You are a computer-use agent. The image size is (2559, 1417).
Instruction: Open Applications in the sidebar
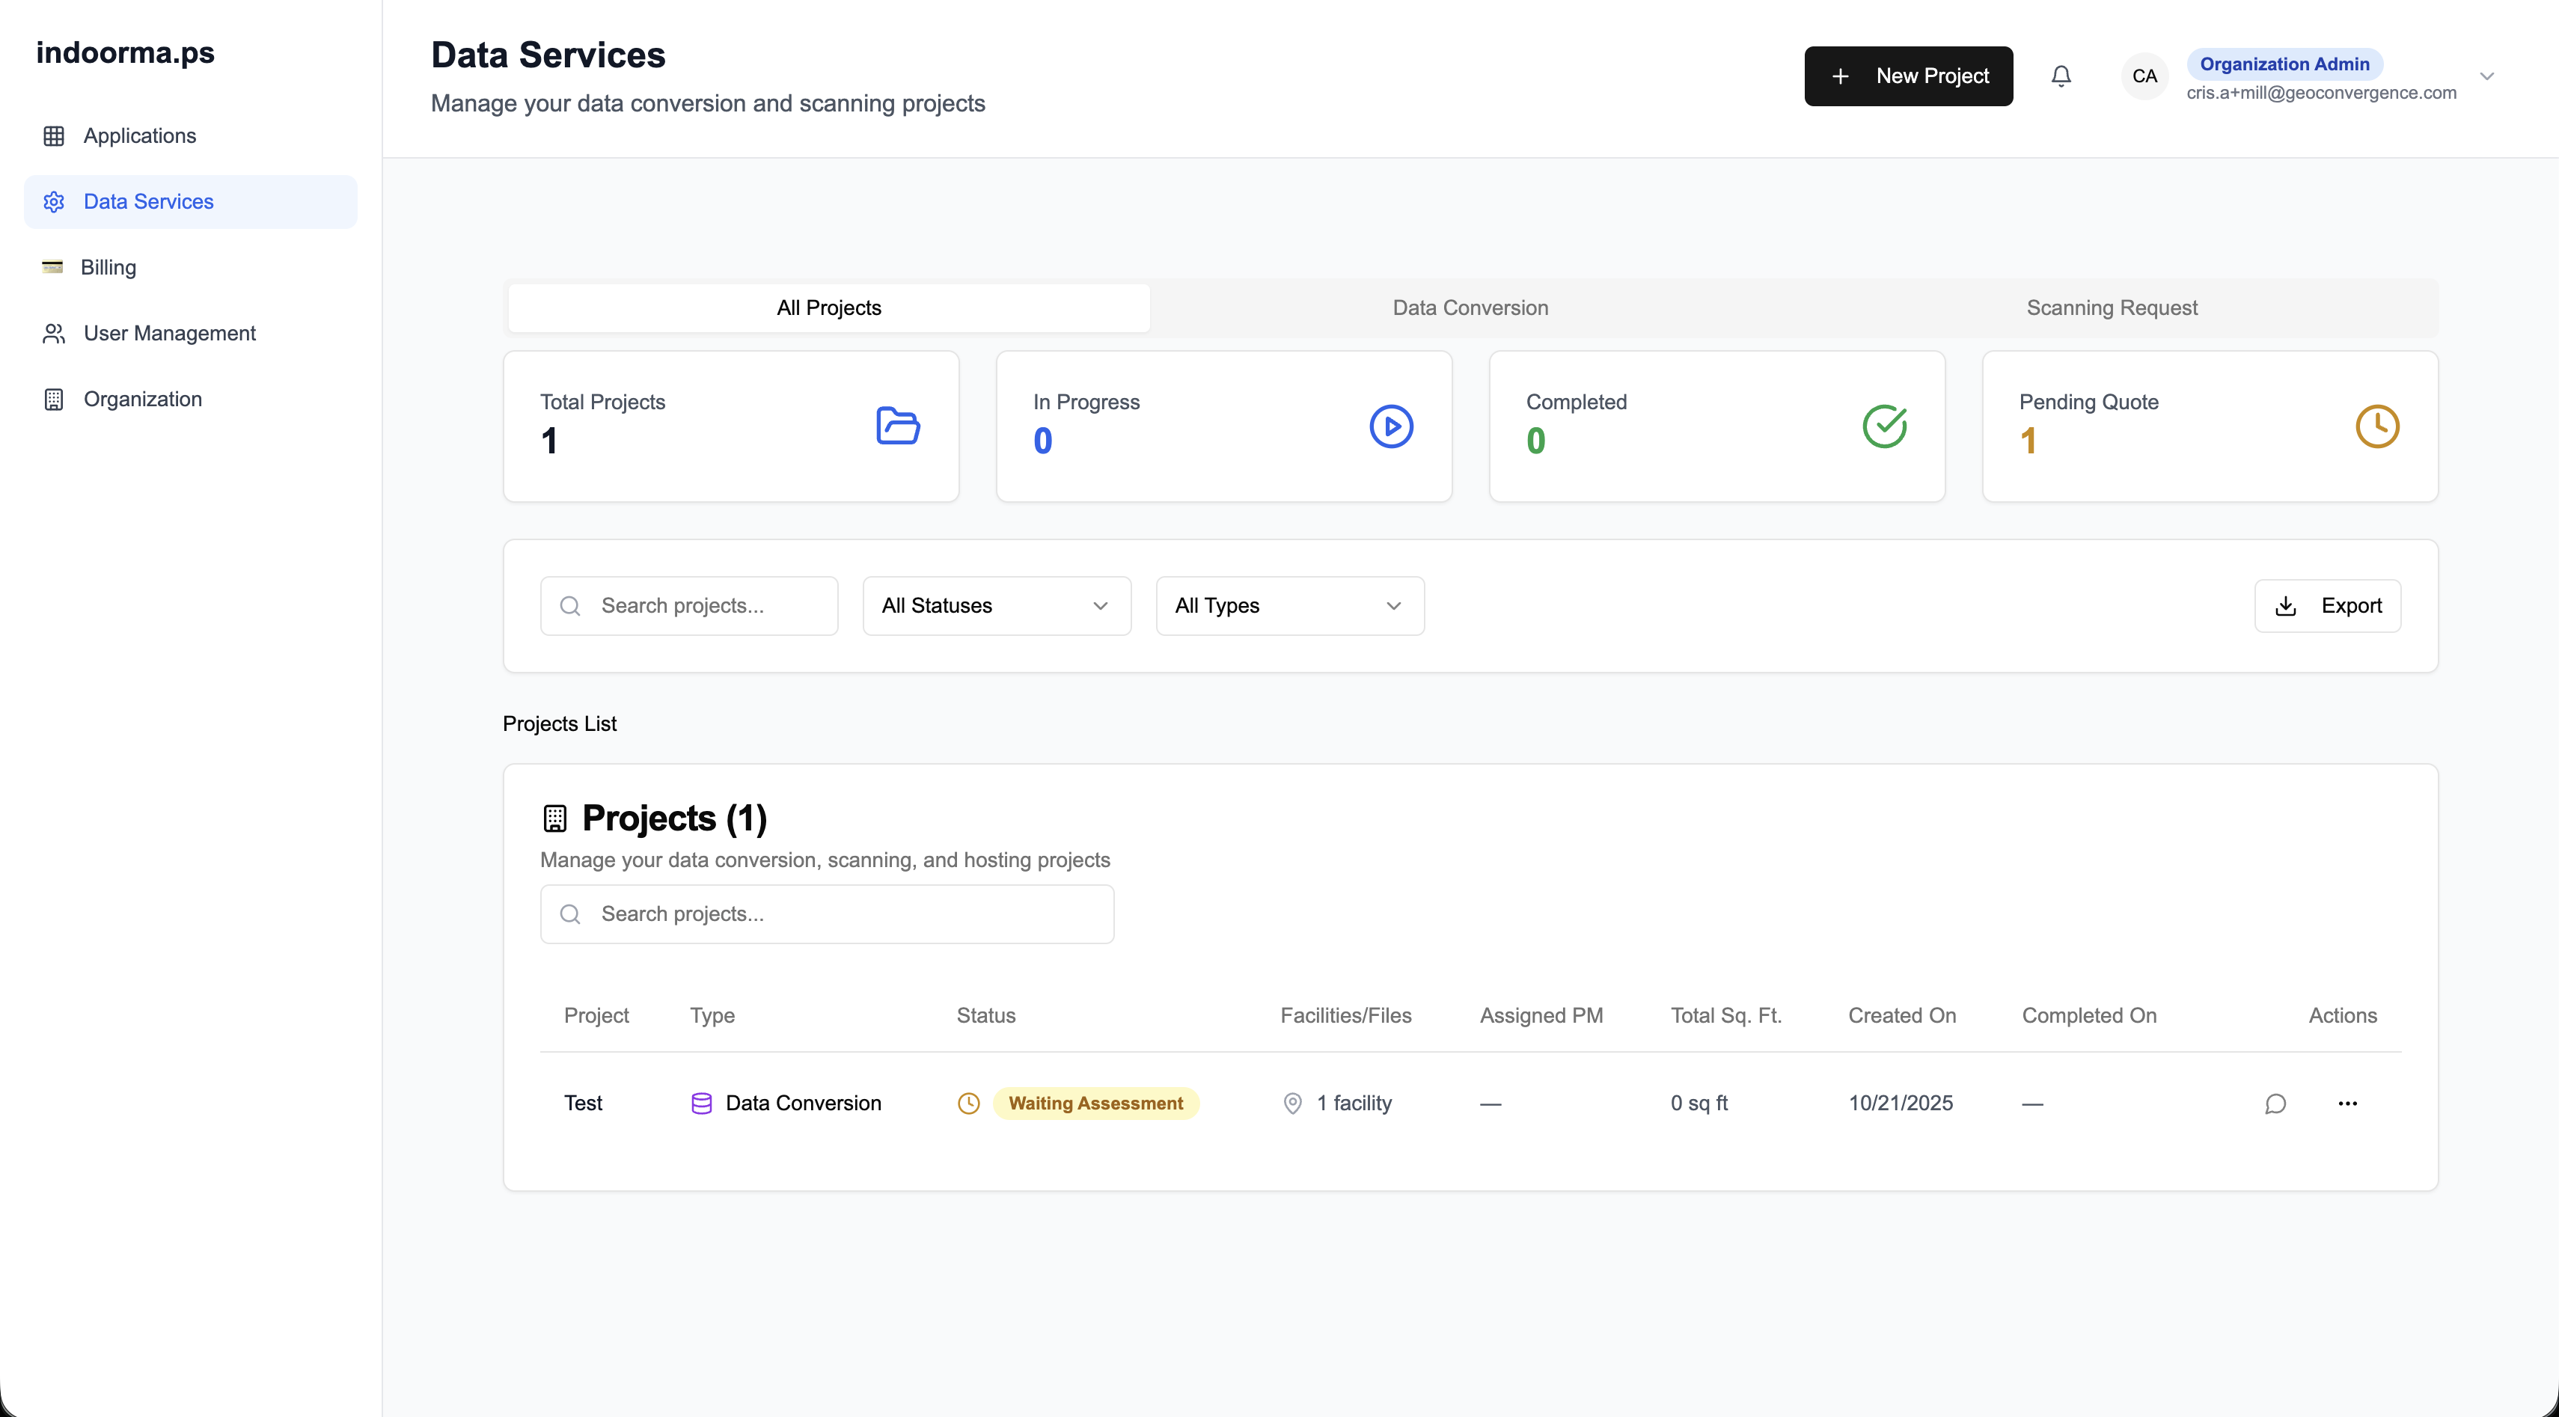pyautogui.click(x=191, y=136)
